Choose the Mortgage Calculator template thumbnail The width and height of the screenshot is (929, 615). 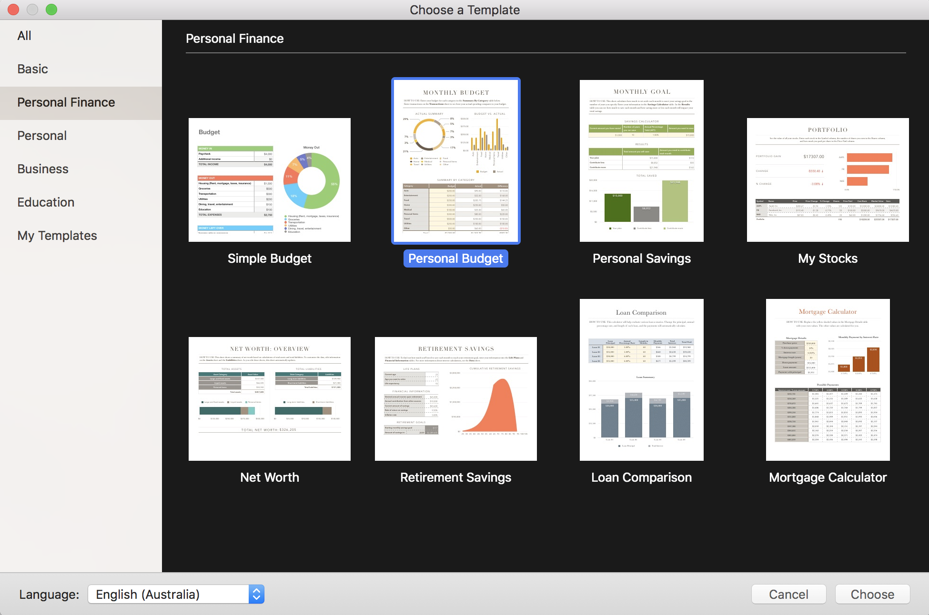[x=828, y=379]
